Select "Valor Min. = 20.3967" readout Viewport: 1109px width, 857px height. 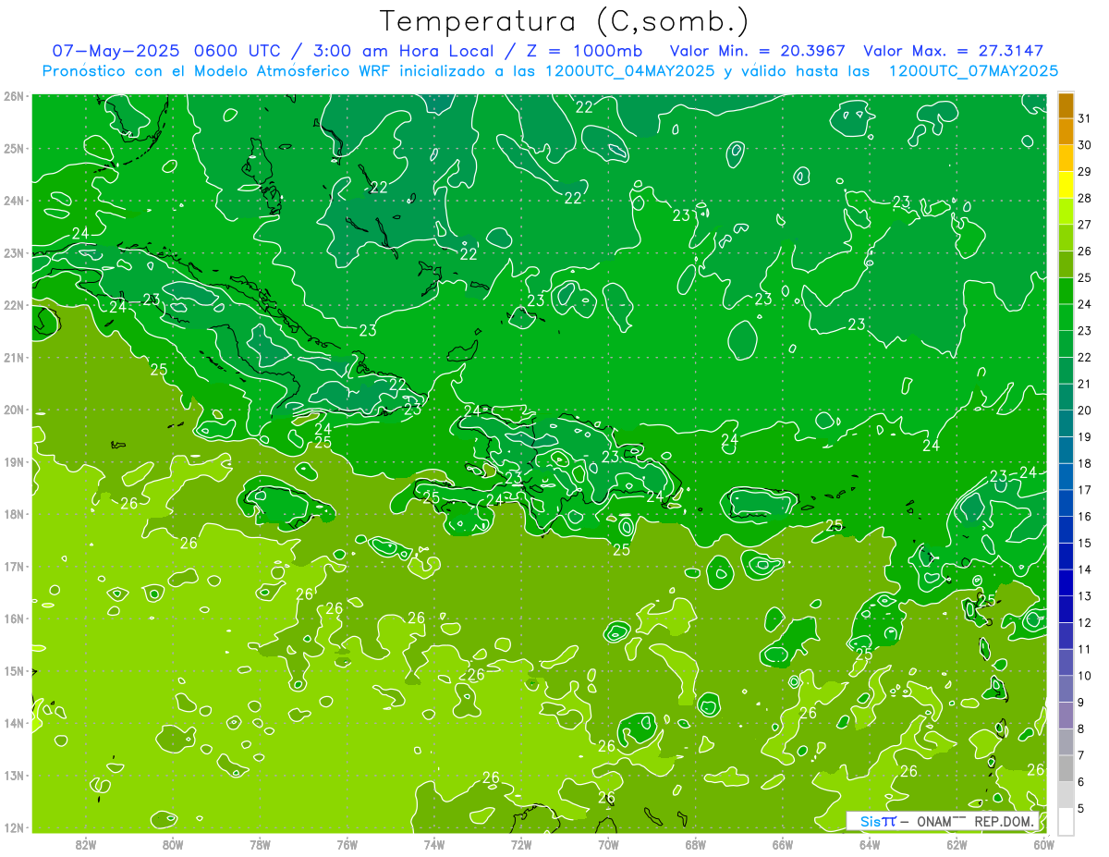[758, 51]
